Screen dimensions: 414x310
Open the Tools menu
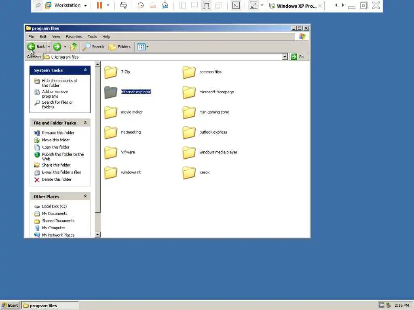(92, 37)
